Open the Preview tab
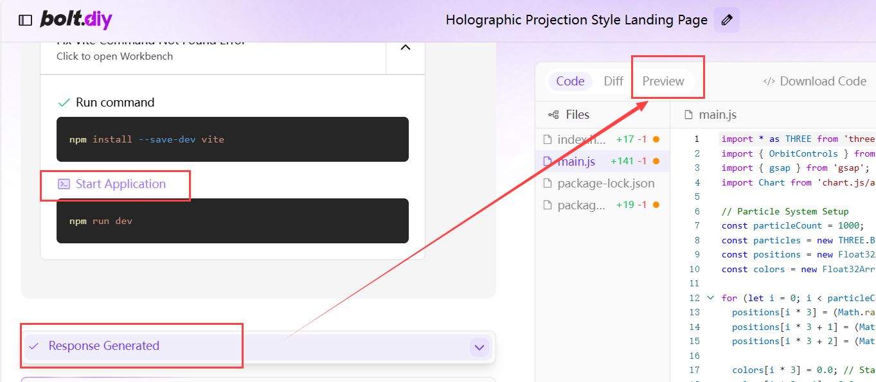Screen dimensions: 876x382 click(663, 82)
